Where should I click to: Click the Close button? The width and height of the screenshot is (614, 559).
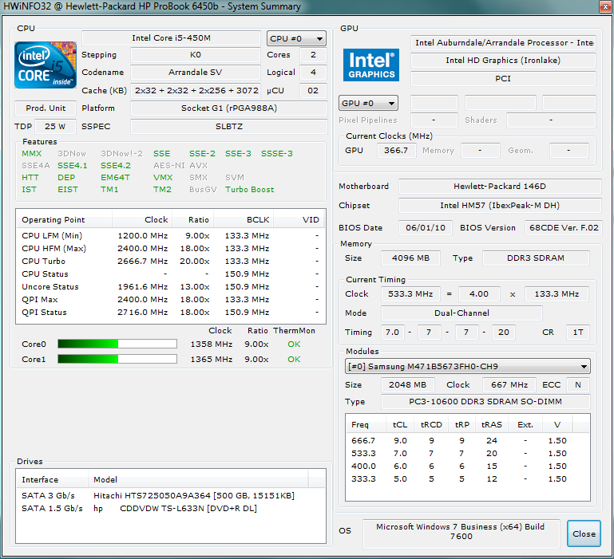pos(584,533)
